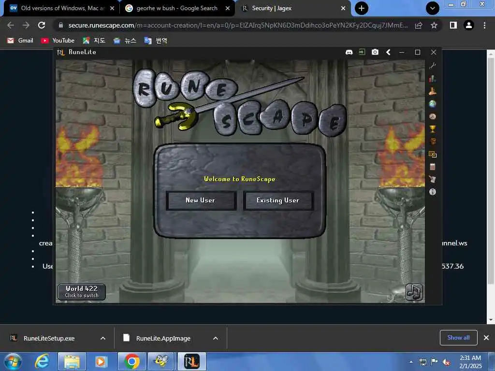This screenshot has height=371, width=495.
Task: Go forward one page in Chrome
Action: tap(26, 25)
